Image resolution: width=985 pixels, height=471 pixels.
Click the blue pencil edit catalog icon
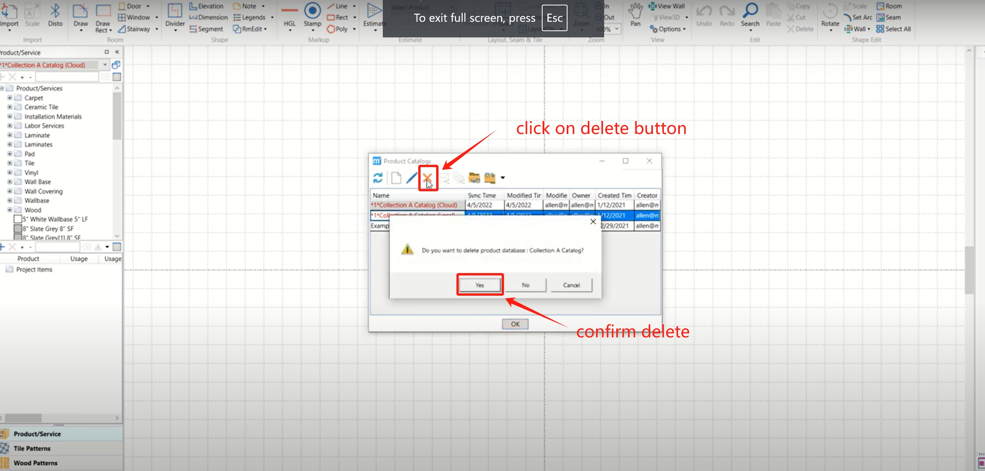(x=411, y=178)
